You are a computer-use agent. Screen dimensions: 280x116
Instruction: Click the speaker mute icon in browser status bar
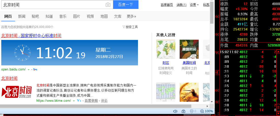pyautogui.click(x=175, y=111)
